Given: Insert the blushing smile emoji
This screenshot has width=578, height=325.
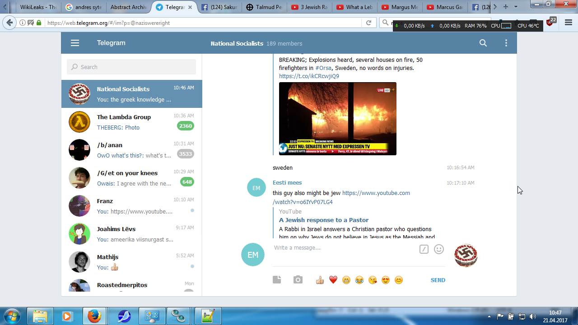Looking at the screenshot, I should tap(399, 280).
